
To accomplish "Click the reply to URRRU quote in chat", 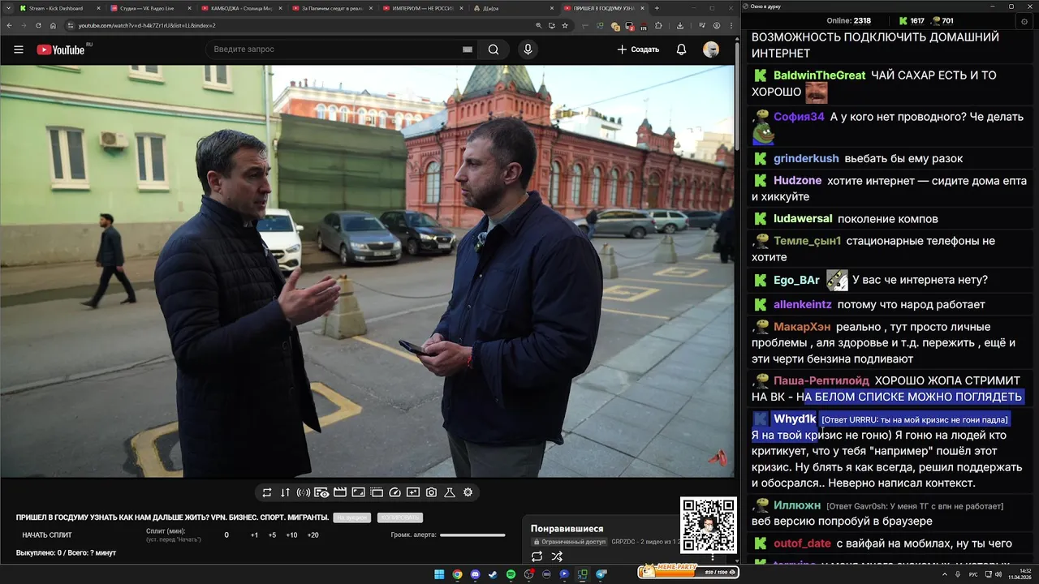I will click(916, 420).
